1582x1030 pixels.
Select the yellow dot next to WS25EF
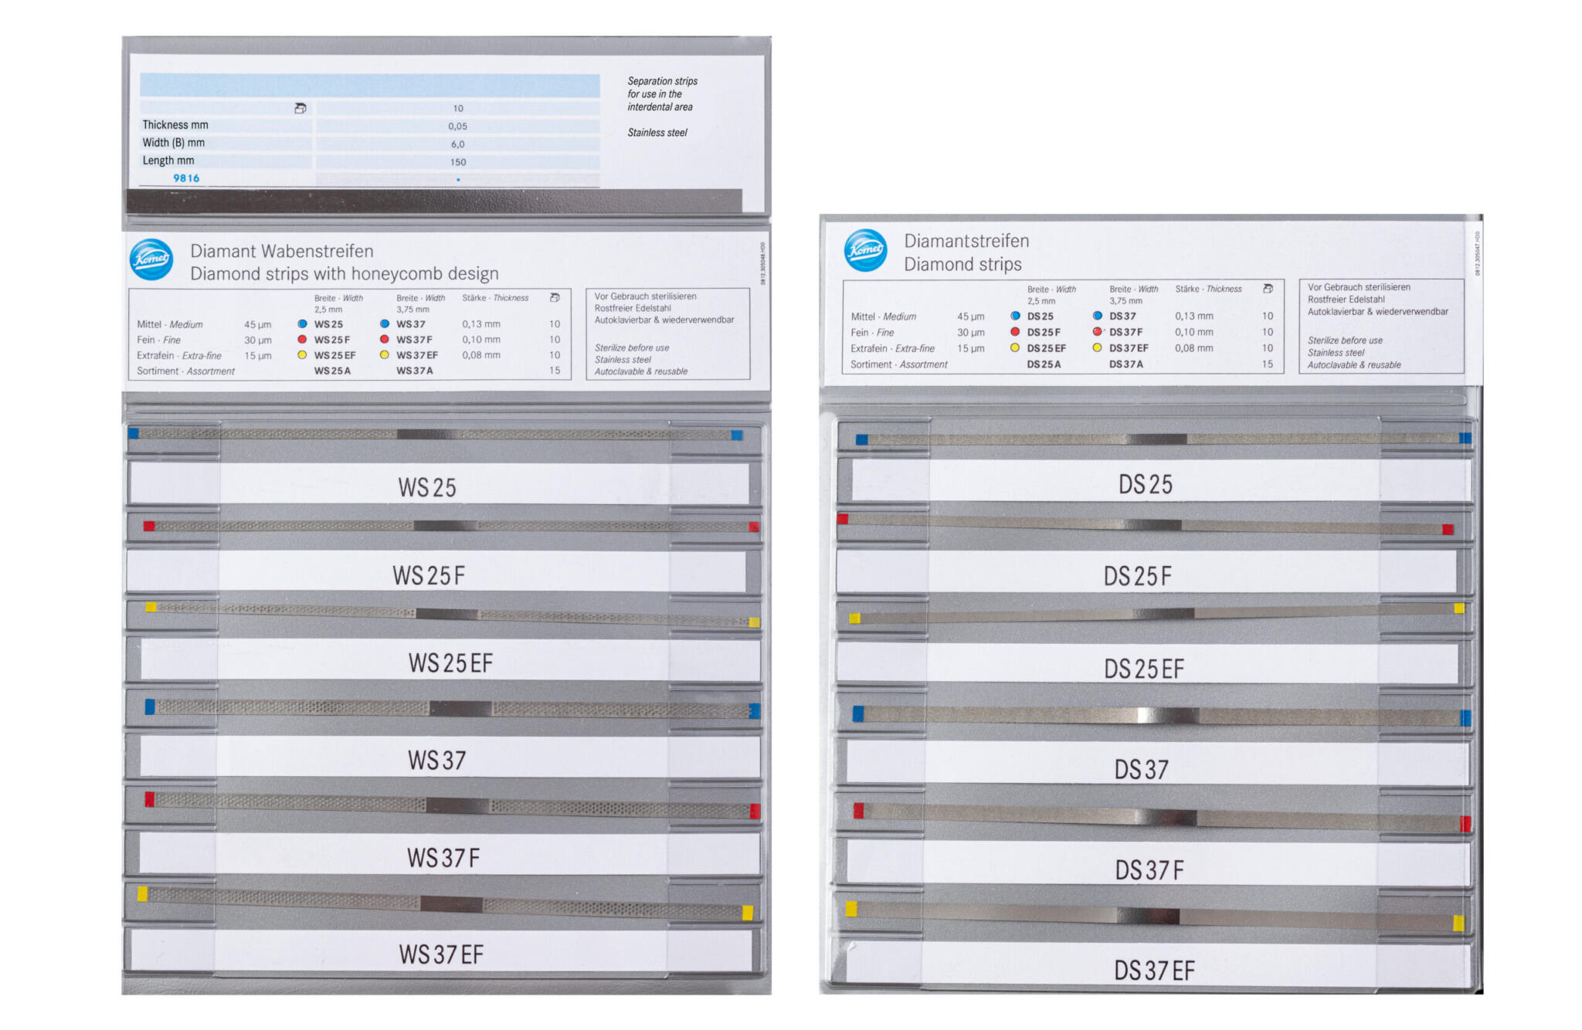[x=302, y=355]
